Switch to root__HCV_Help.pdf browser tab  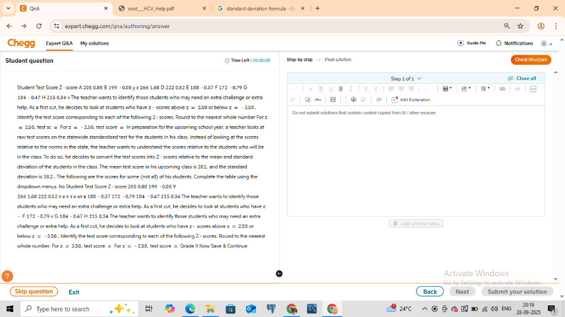[162, 8]
